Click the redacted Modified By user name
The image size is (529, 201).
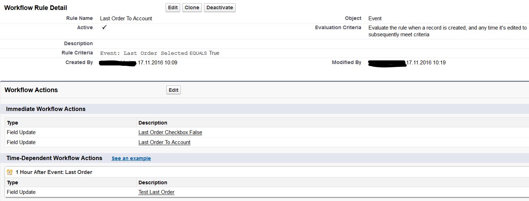point(387,63)
